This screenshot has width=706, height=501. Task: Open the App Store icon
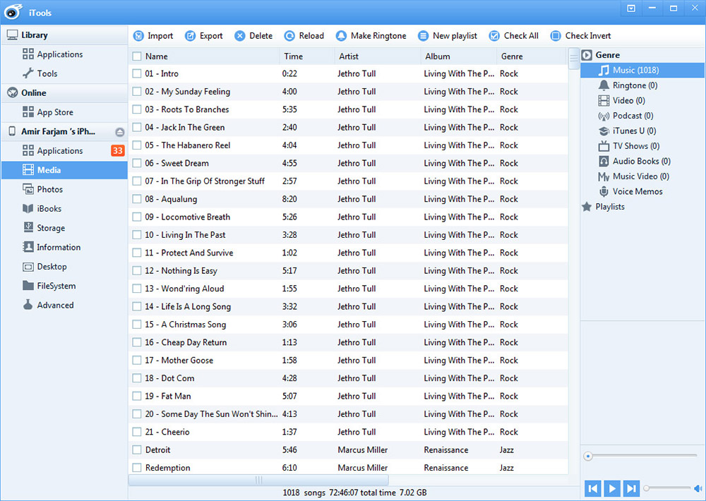[x=28, y=111]
